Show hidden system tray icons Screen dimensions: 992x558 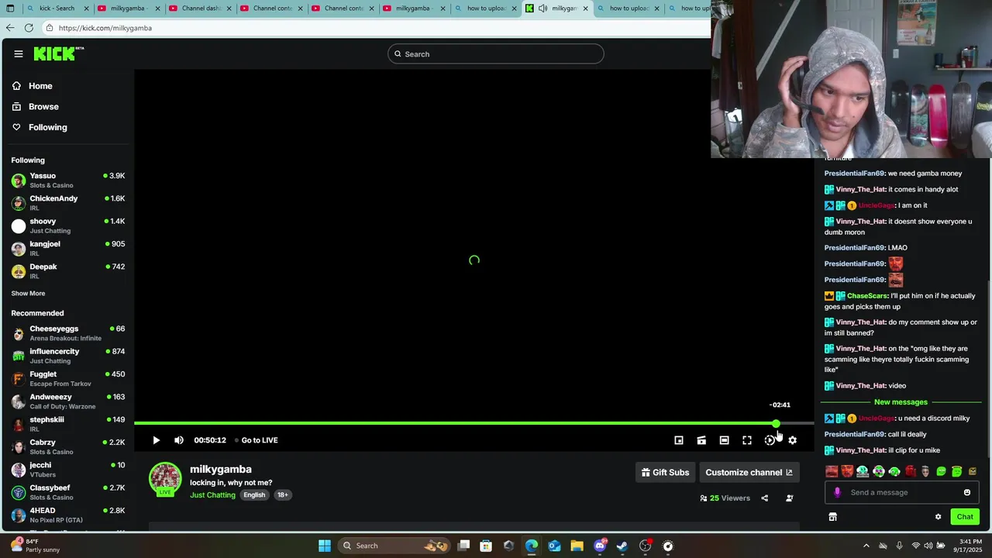pos(866,546)
